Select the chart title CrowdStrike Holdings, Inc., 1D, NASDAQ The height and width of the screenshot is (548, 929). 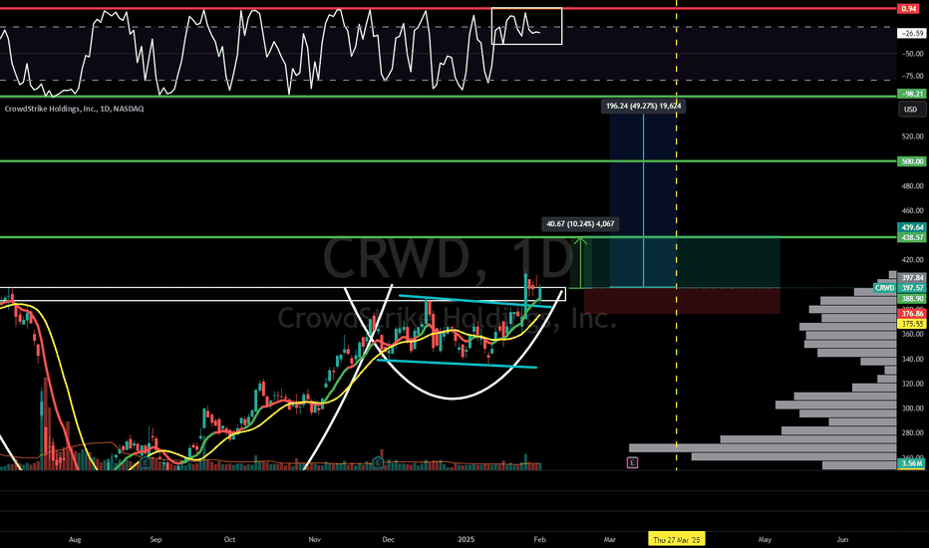(74, 109)
